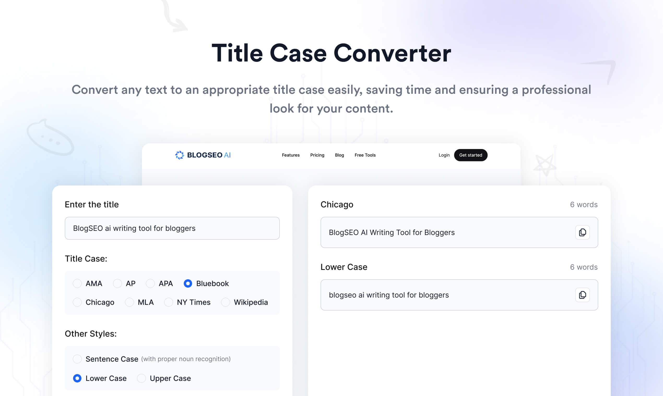The width and height of the screenshot is (663, 396).
Task: Click the Login link
Action: point(444,155)
